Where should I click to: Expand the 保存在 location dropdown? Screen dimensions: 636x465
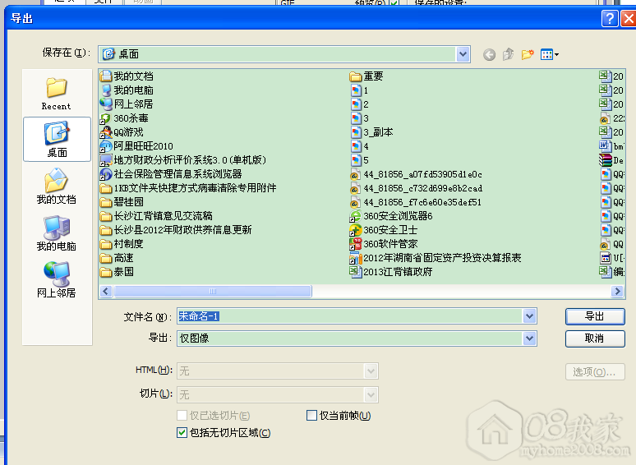463,54
